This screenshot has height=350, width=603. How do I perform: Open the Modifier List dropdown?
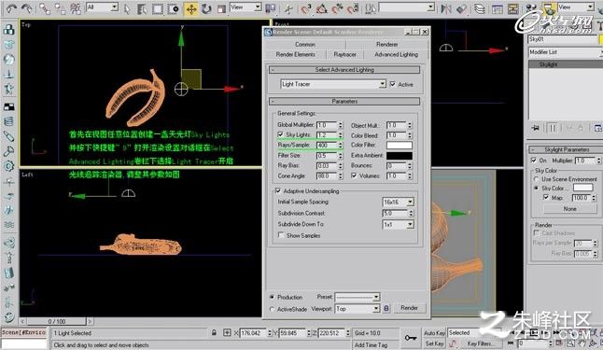click(x=566, y=52)
